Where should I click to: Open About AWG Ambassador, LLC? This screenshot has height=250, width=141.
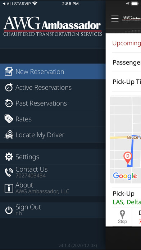pos(53,188)
